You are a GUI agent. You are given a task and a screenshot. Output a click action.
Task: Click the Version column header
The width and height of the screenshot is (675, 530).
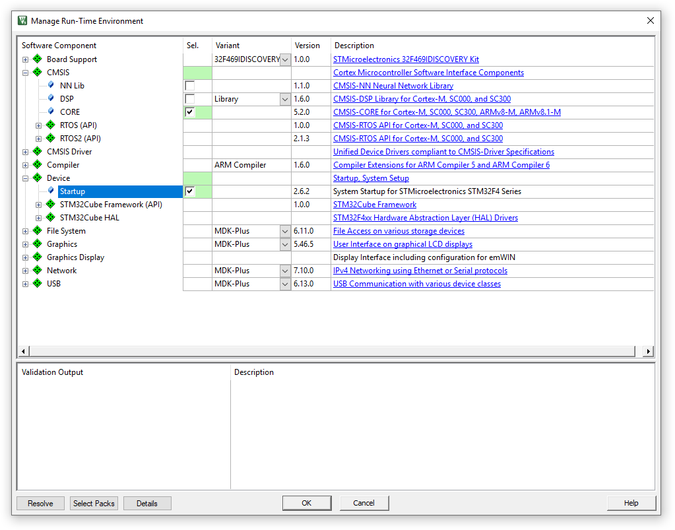coord(307,45)
